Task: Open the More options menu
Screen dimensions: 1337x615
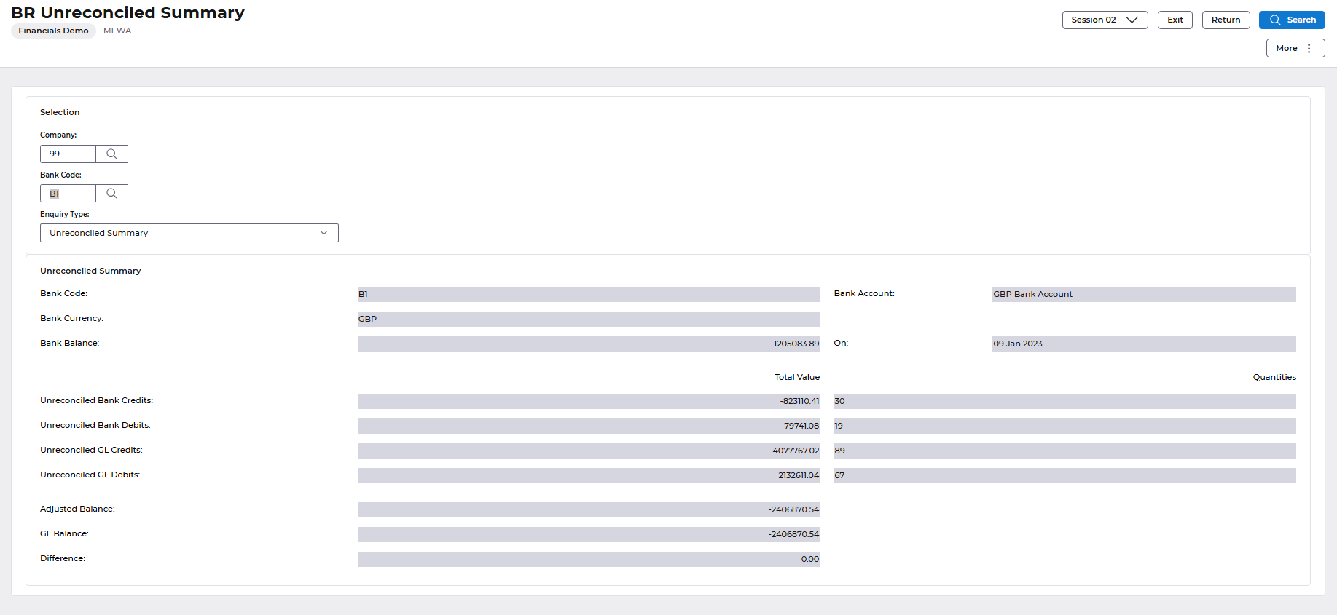Action: tap(1295, 48)
